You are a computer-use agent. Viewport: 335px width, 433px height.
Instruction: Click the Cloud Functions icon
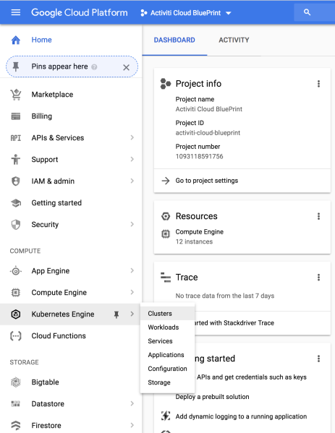[16, 336]
